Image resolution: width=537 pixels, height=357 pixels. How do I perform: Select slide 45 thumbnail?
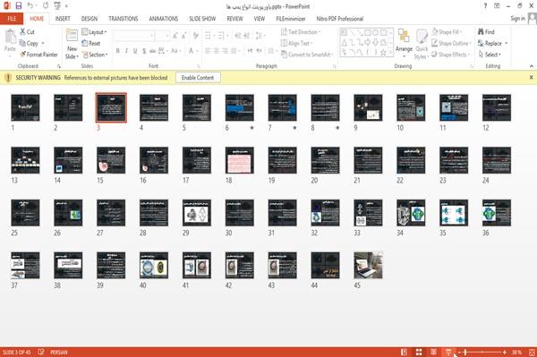coord(368,265)
